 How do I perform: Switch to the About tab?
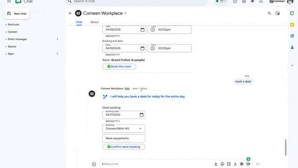pyautogui.click(x=94, y=22)
